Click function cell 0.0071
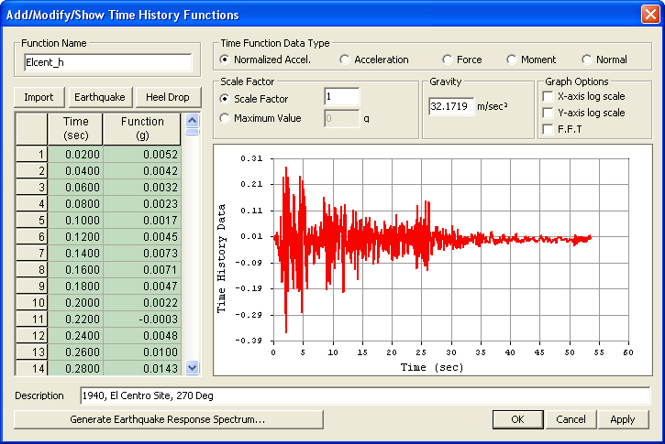This screenshot has height=444, width=665. pos(142,270)
